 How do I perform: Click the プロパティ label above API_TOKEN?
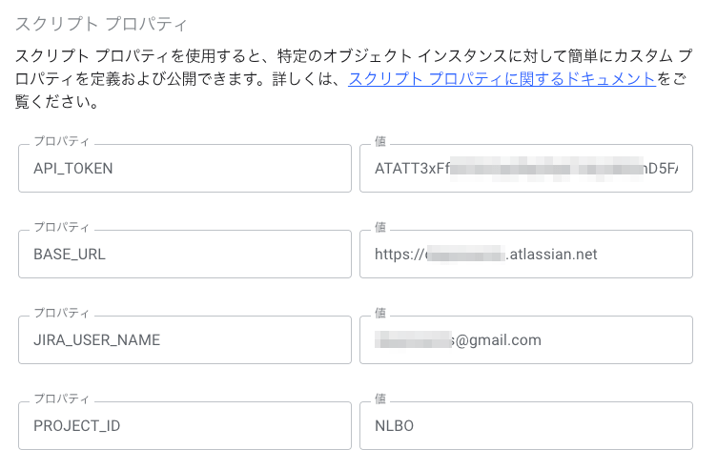point(61,141)
